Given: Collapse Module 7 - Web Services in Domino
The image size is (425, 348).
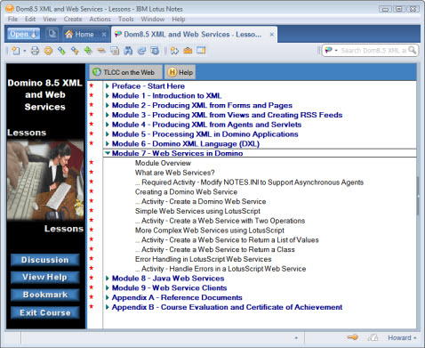Looking at the screenshot, I should tap(108, 153).
